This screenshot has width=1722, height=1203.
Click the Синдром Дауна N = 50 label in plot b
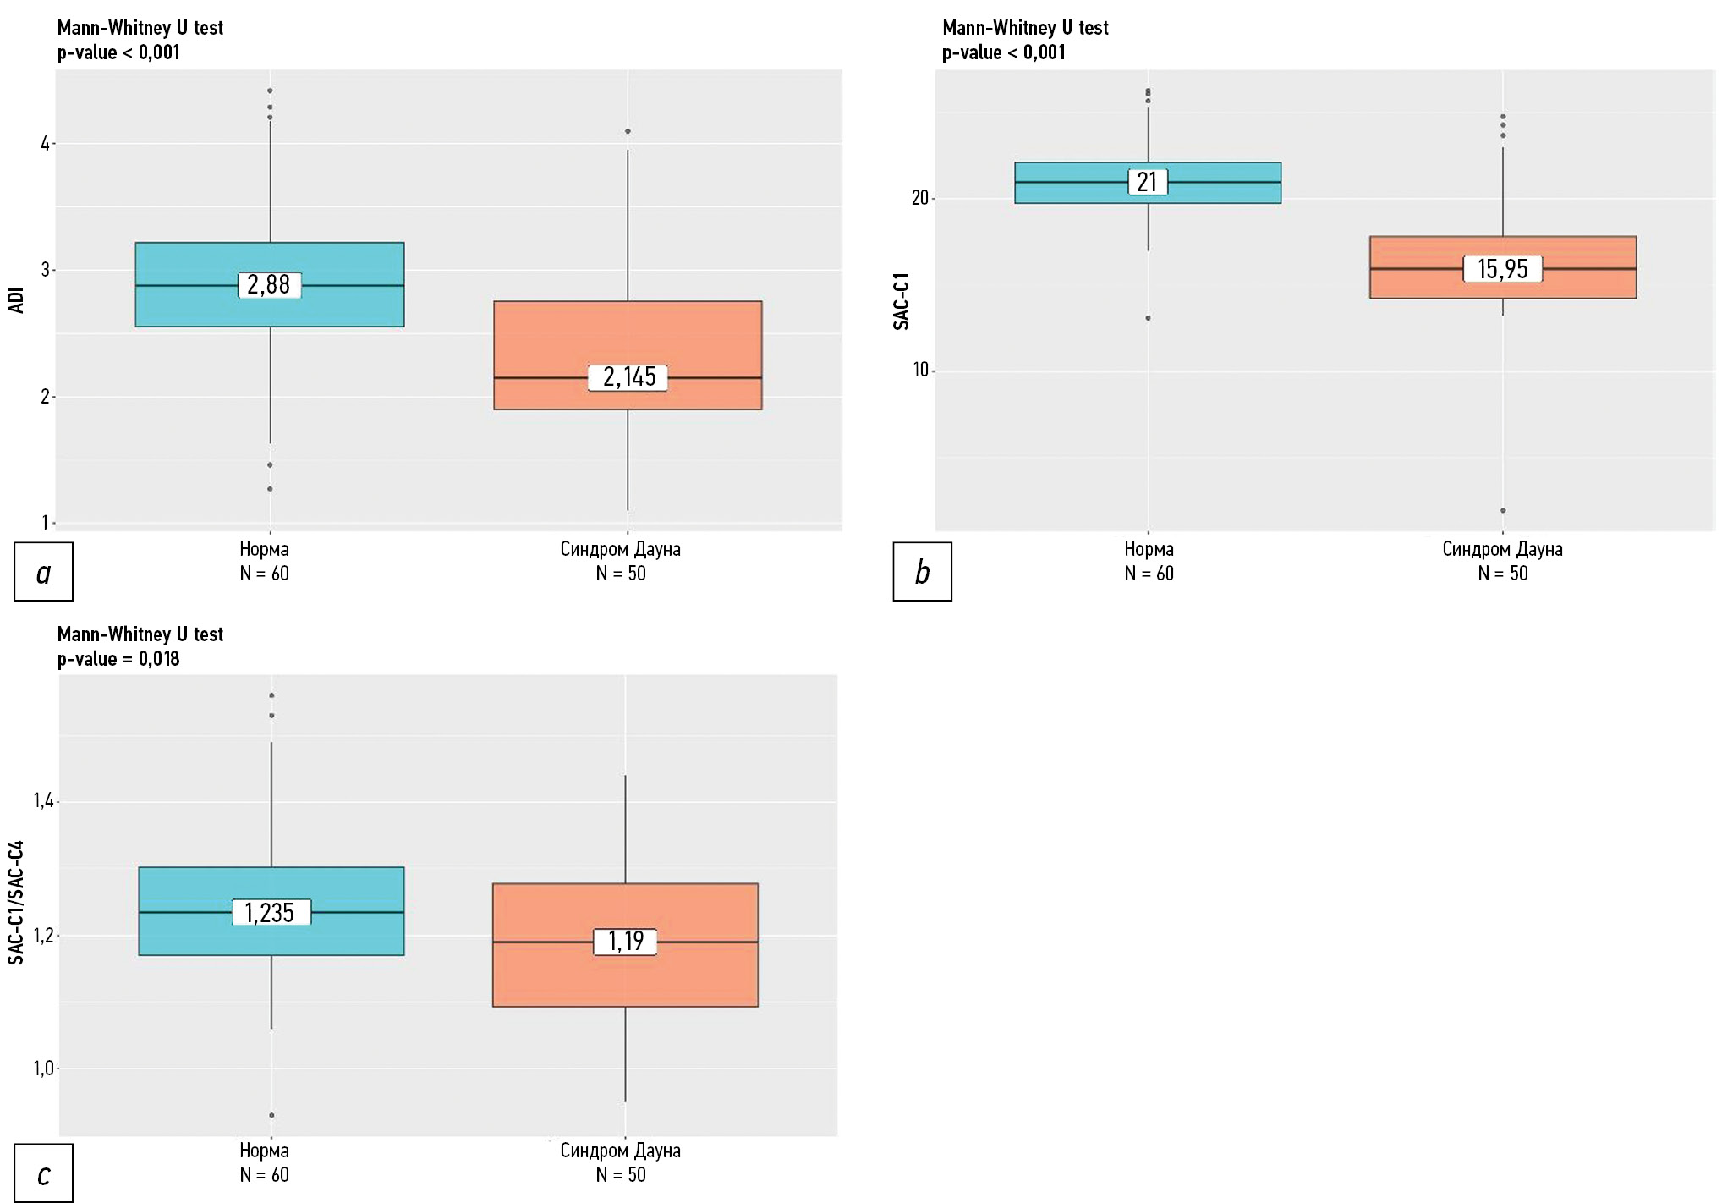(1502, 561)
